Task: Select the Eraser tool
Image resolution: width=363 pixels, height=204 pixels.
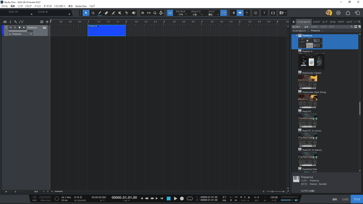Action: click(x=106, y=13)
